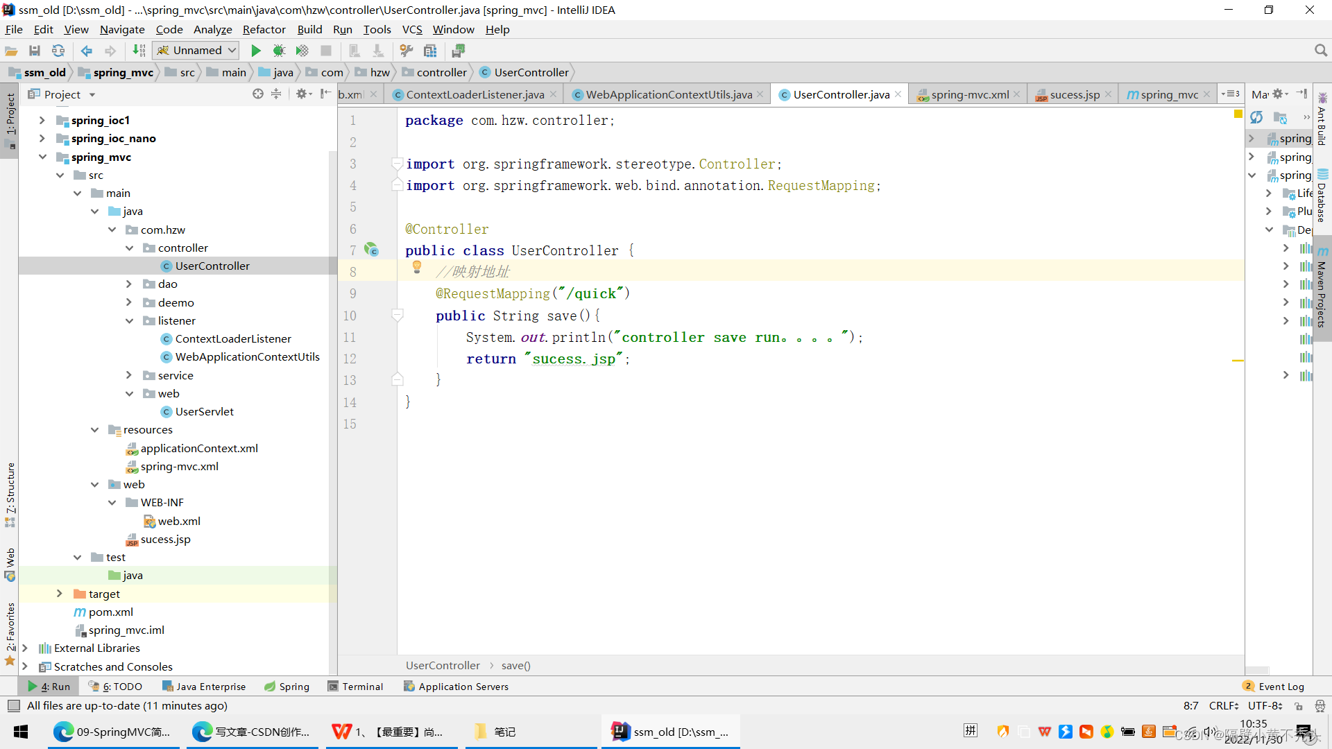Open the Refactor menu

tap(264, 29)
